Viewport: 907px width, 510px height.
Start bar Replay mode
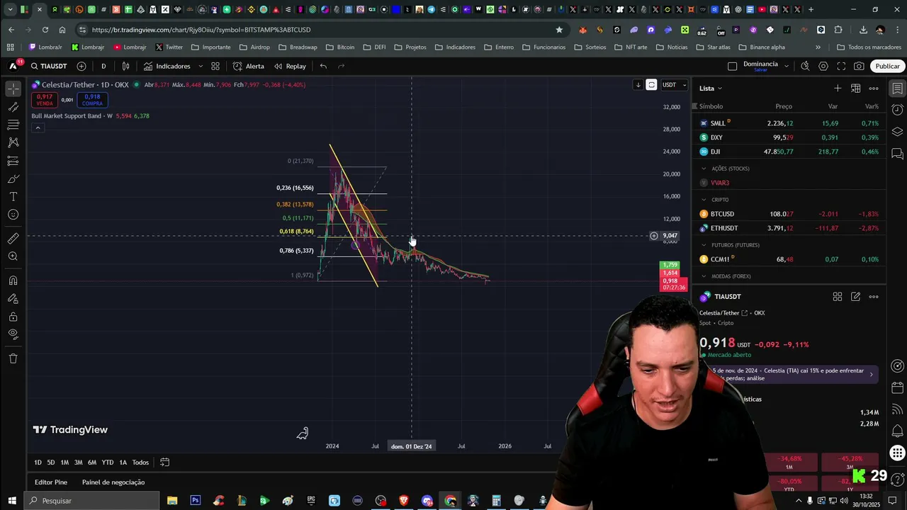(290, 66)
